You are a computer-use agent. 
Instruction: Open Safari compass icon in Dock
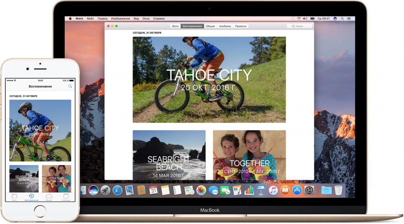point(118,190)
